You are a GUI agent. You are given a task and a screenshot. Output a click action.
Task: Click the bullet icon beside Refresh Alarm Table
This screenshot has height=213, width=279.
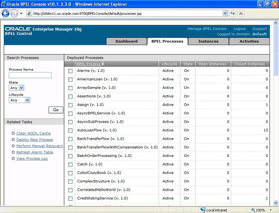pos(13,152)
